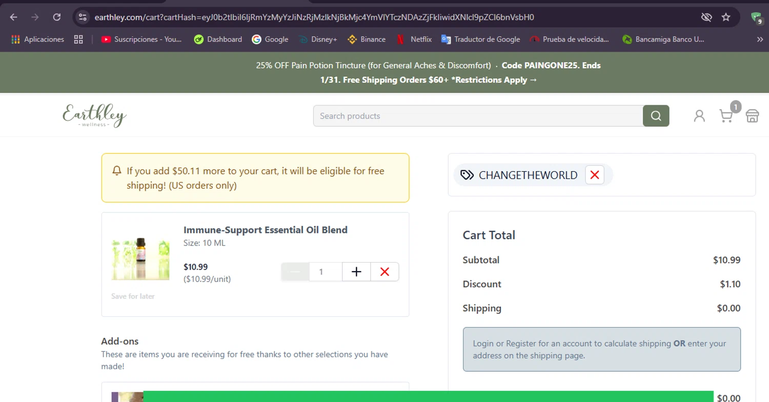Click the quantity field showing 1
The width and height of the screenshot is (769, 402).
[x=326, y=272]
